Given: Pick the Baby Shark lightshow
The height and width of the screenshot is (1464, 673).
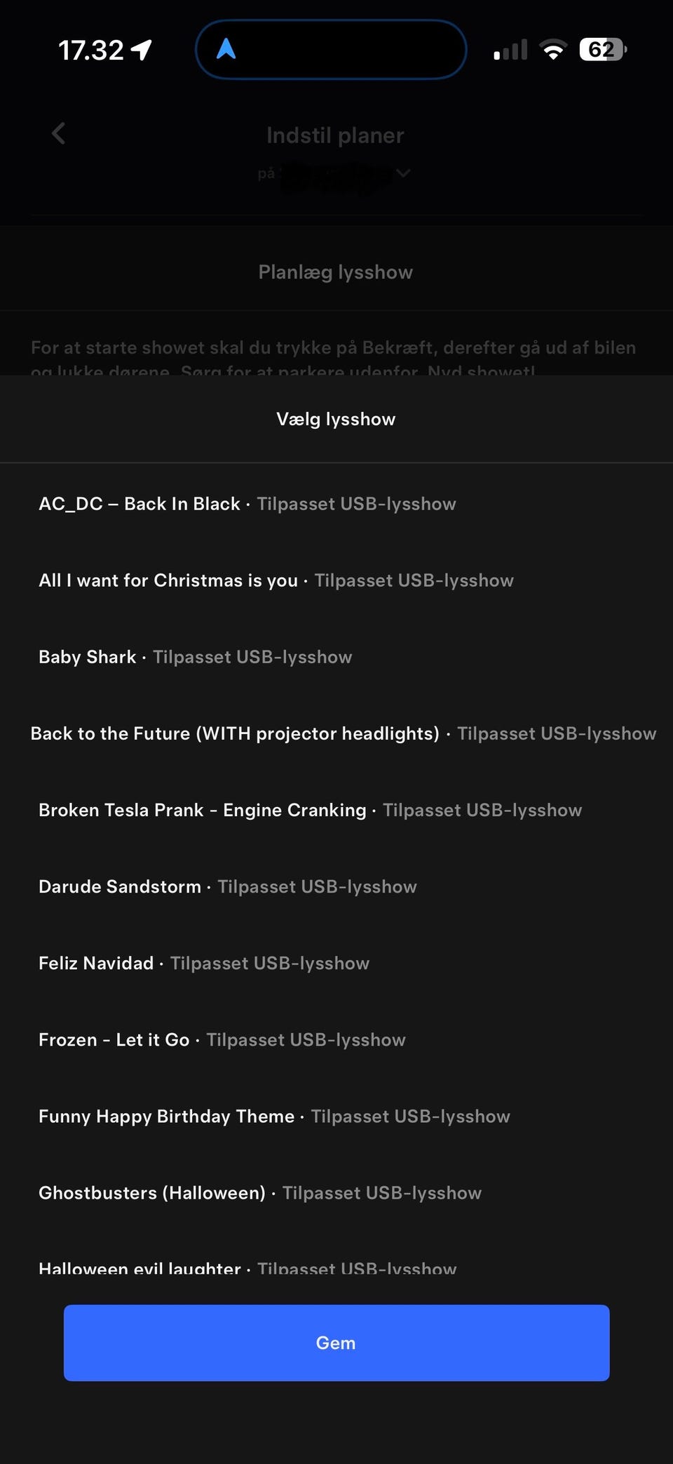Looking at the screenshot, I should [196, 657].
